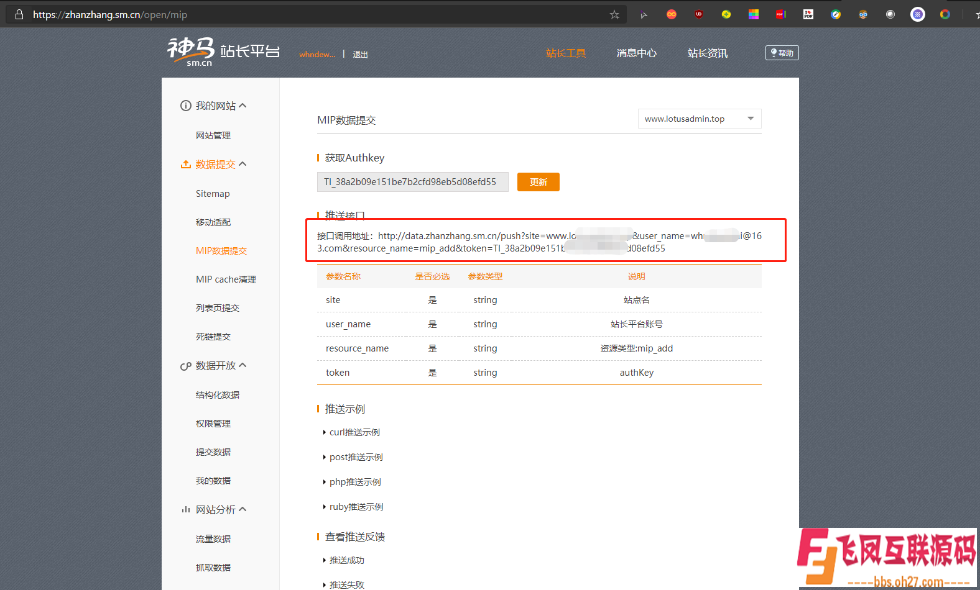Image resolution: width=980 pixels, height=590 pixels.
Task: Click the 帮助 help button
Action: [x=782, y=53]
